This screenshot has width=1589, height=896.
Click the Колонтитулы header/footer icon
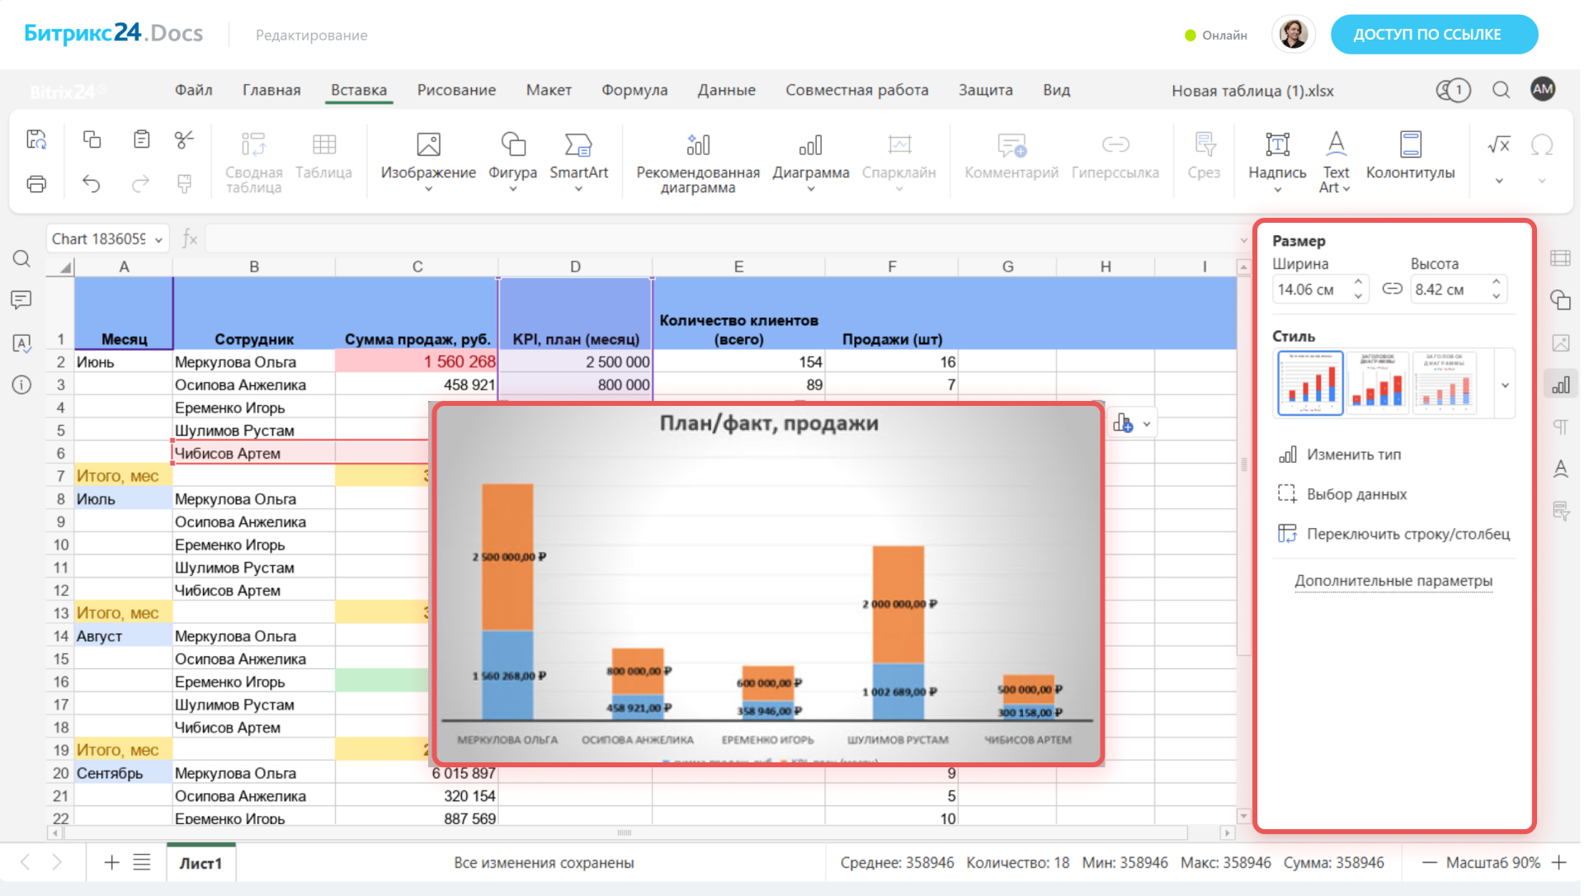click(1410, 146)
